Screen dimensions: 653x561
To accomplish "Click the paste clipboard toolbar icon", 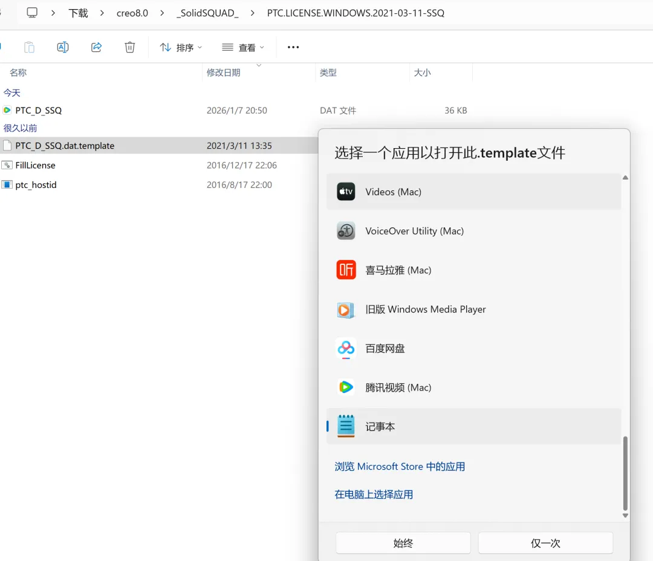I will click(x=29, y=47).
